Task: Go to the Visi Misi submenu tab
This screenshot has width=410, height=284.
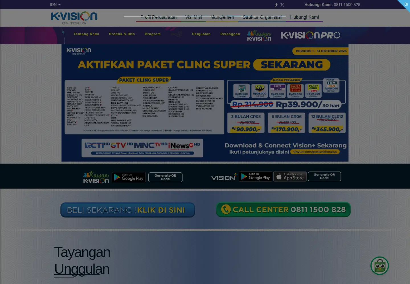Action: (x=194, y=17)
